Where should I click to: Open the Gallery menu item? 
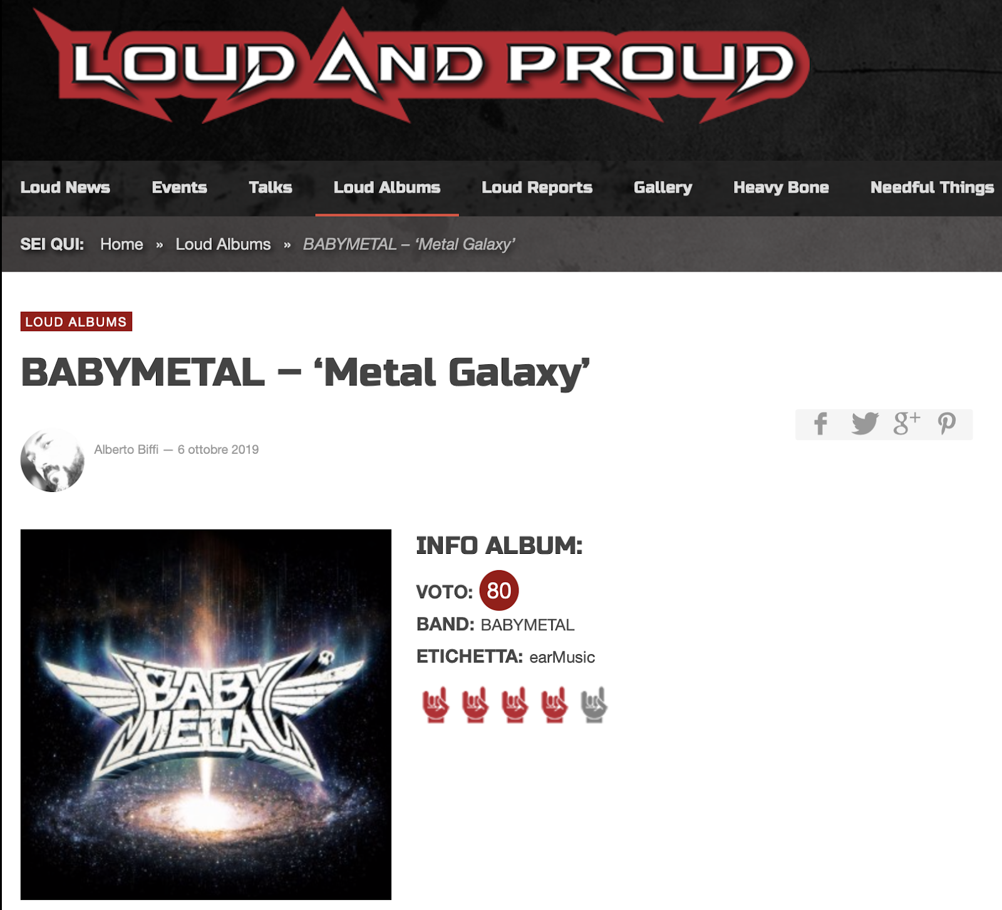click(x=663, y=187)
